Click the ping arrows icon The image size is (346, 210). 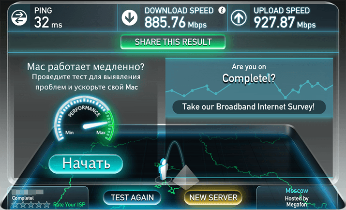tap(19, 17)
